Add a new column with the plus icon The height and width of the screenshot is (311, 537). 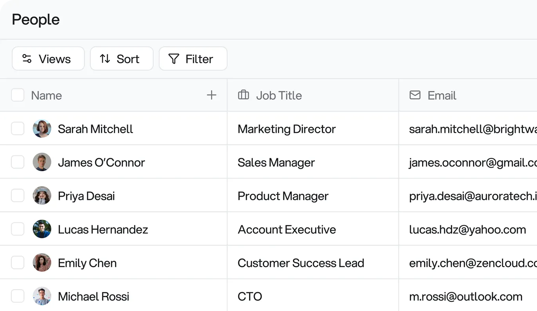click(211, 95)
